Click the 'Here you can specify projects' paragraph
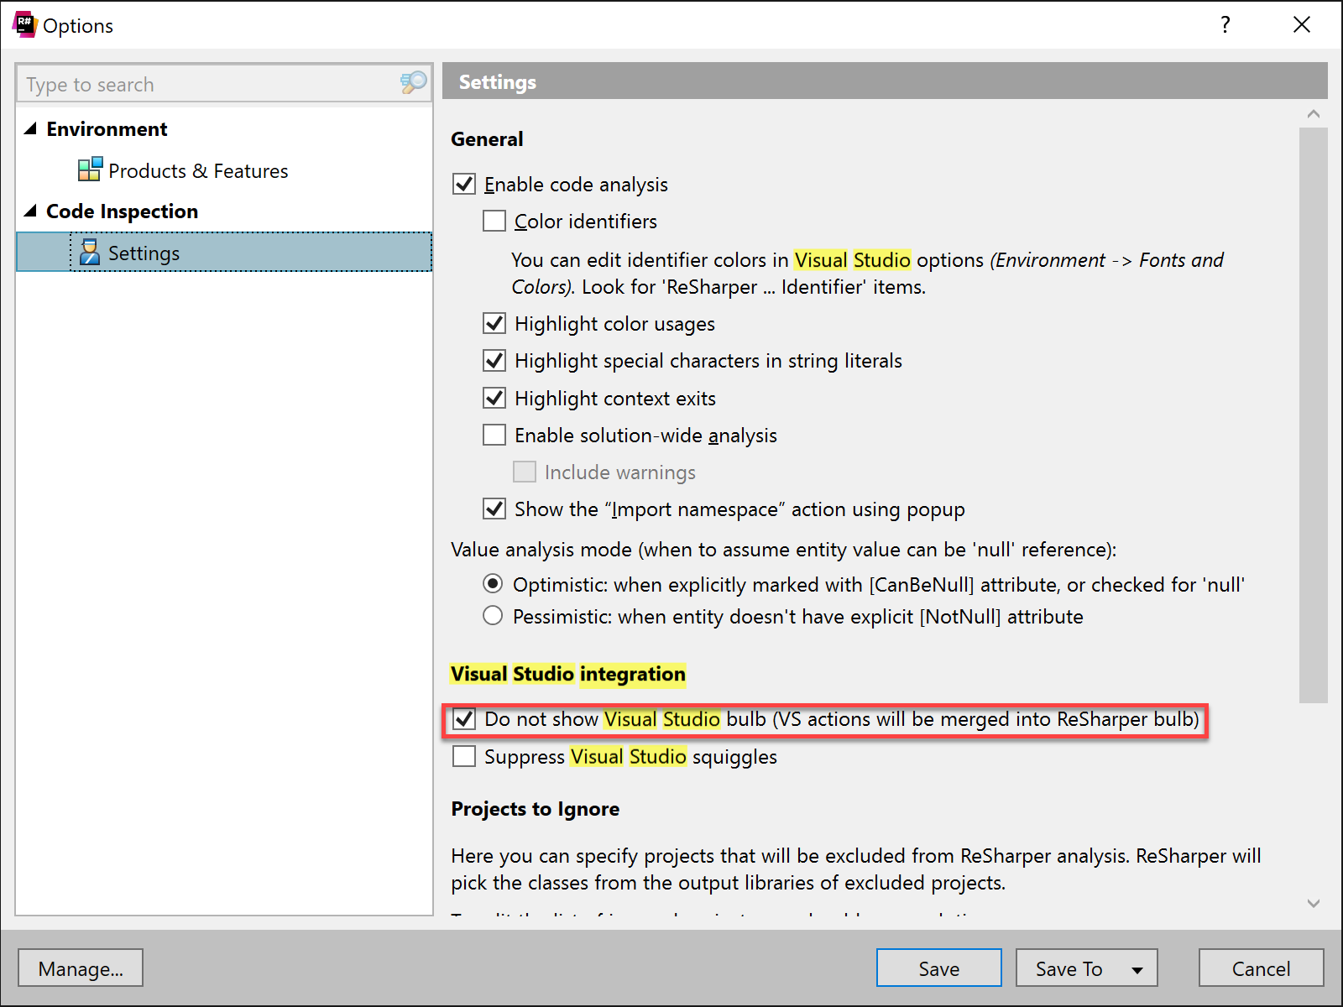This screenshot has width=1343, height=1007. [x=856, y=869]
